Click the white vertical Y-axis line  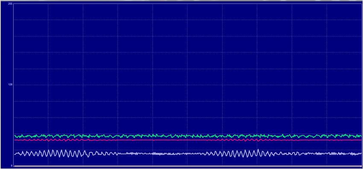(13, 84)
